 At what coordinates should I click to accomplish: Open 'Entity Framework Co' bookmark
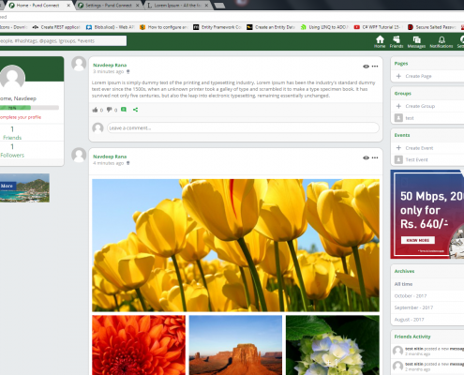coord(217,27)
